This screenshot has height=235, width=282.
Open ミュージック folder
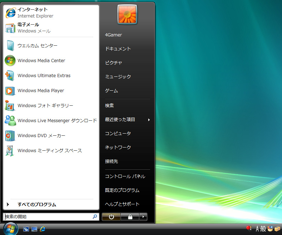(118, 76)
